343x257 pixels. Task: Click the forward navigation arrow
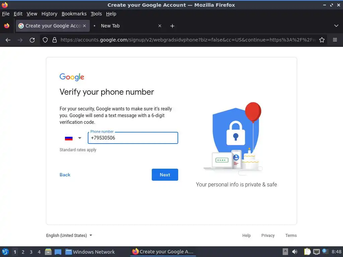click(20, 40)
